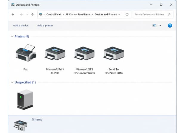
Task: Open the view options dropdown arrow
Action: point(160,25)
